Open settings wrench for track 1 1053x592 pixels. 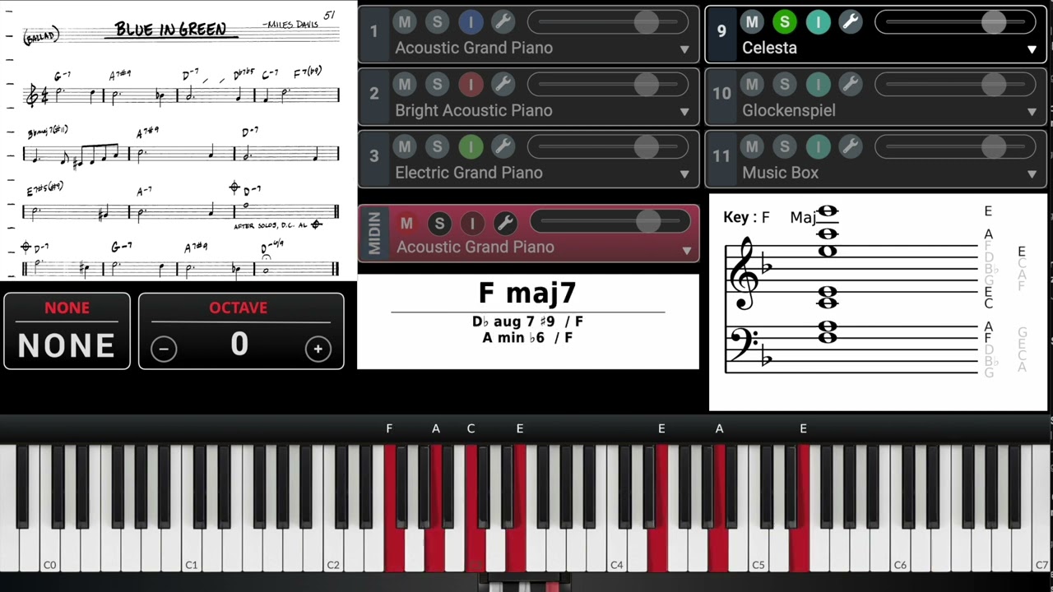pyautogui.click(x=503, y=21)
